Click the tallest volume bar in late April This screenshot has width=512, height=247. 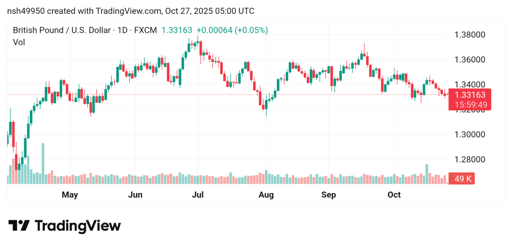coord(43,163)
